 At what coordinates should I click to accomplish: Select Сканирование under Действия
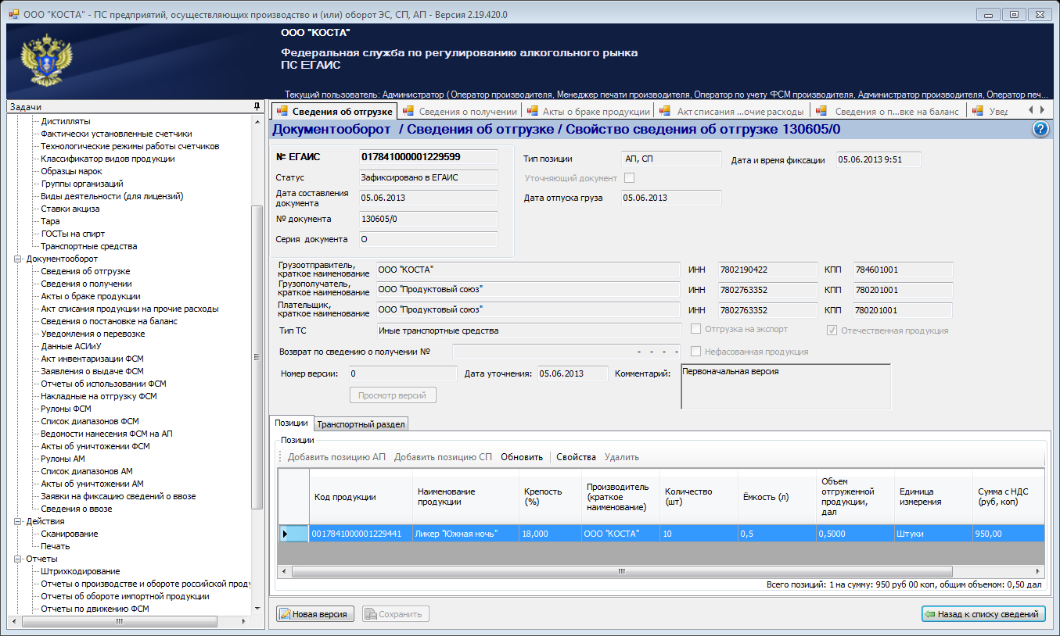70,534
